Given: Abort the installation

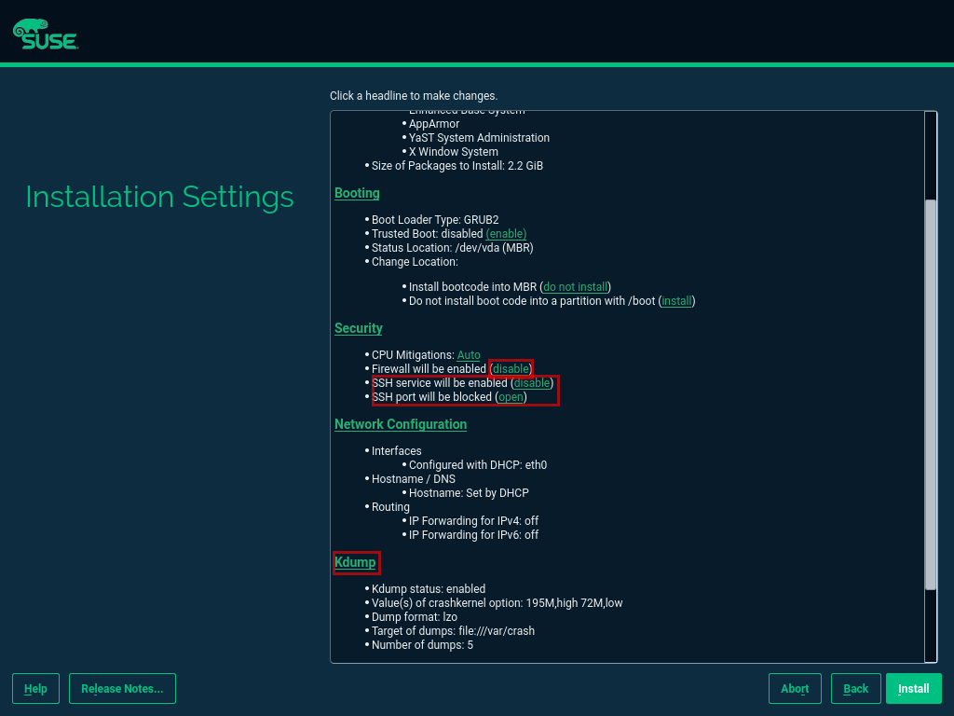Looking at the screenshot, I should (795, 688).
